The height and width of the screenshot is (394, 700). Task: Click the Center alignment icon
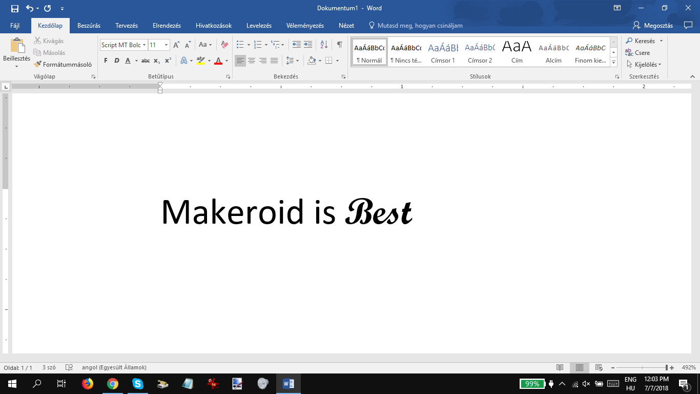(x=252, y=61)
